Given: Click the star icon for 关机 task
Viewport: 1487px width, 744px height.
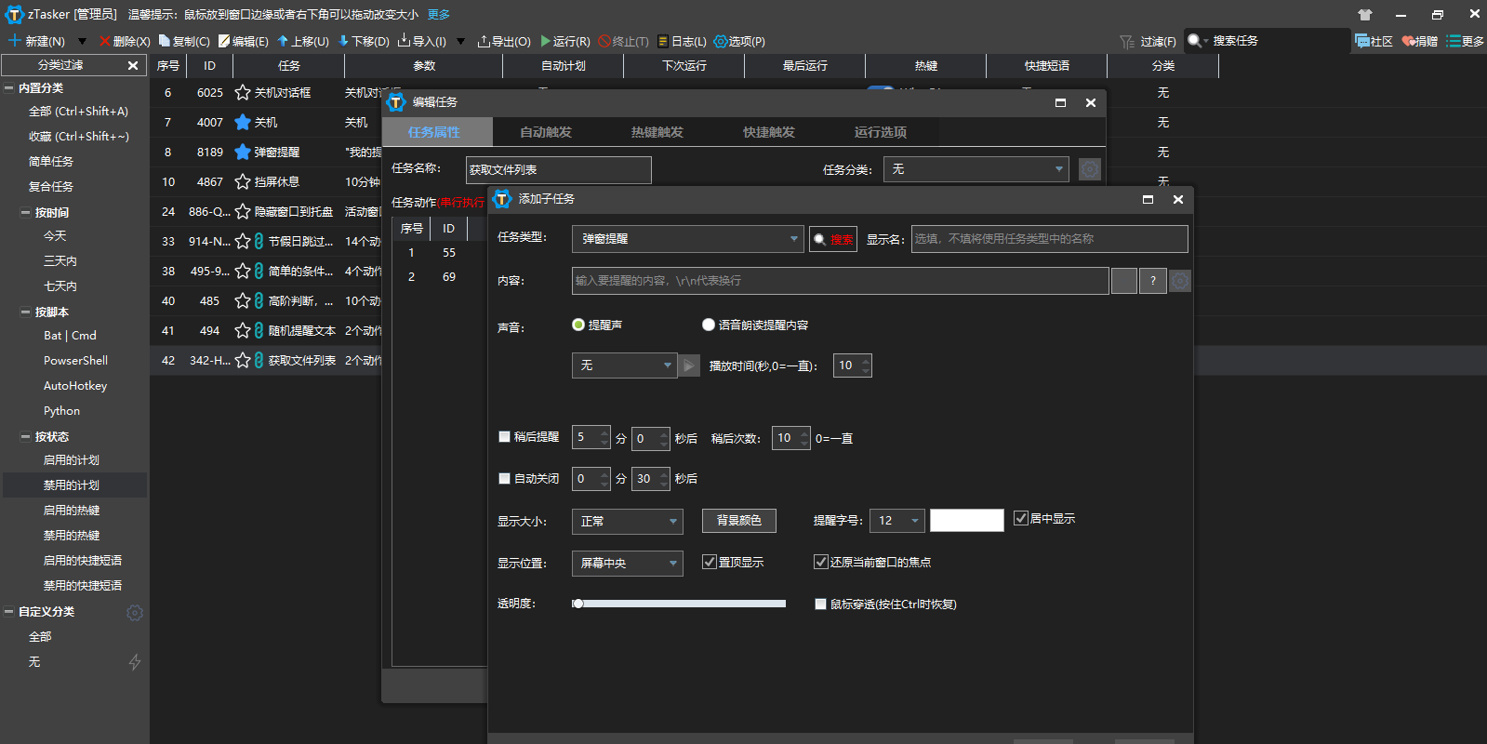Looking at the screenshot, I should point(243,123).
